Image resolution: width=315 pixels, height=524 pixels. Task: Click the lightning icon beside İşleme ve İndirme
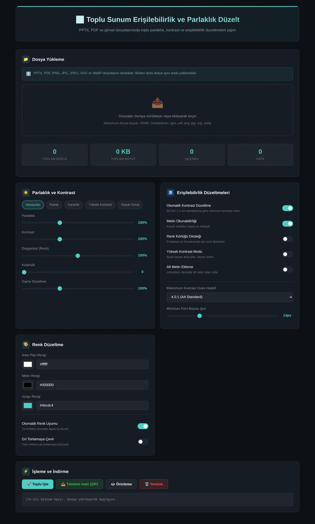[x=26, y=471]
